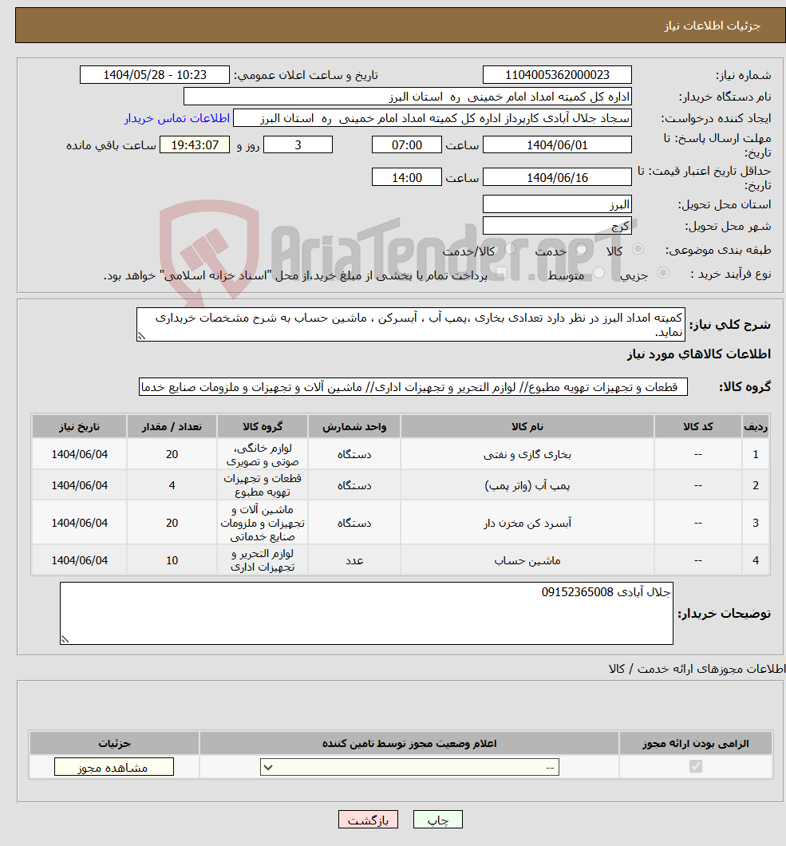Open the اعلام وضعیت مجوز توسط تامین کننده dropdown
Screen dimensions: 786x846
click(409, 766)
